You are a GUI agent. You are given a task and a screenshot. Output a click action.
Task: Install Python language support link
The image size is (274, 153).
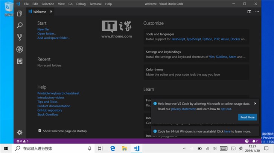click(207, 39)
